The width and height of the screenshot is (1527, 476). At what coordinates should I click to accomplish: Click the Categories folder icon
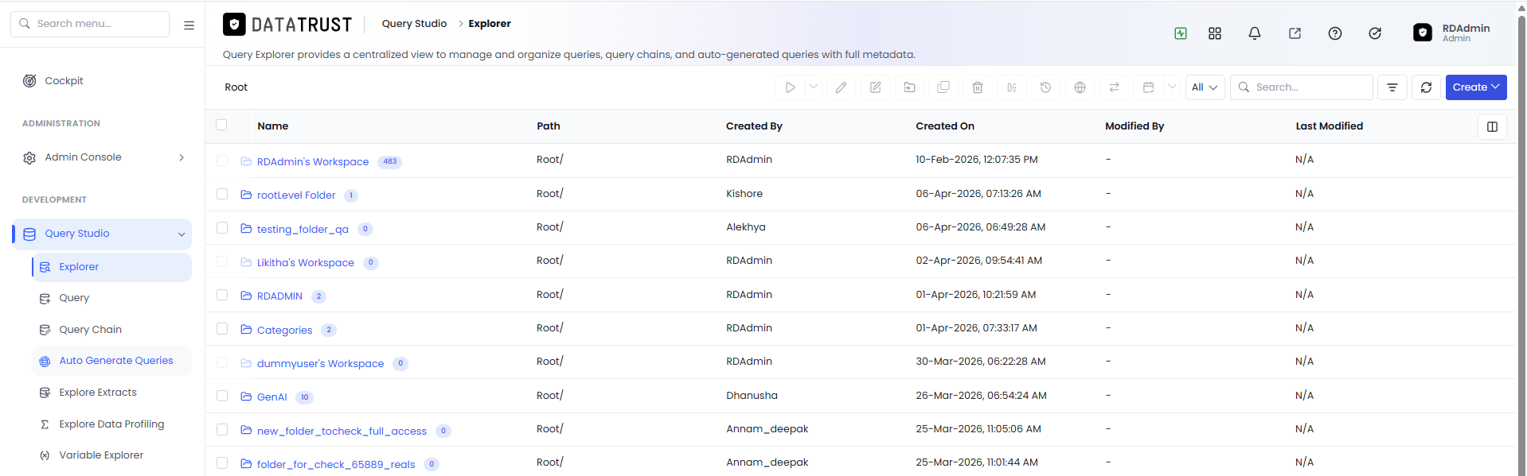pos(246,329)
